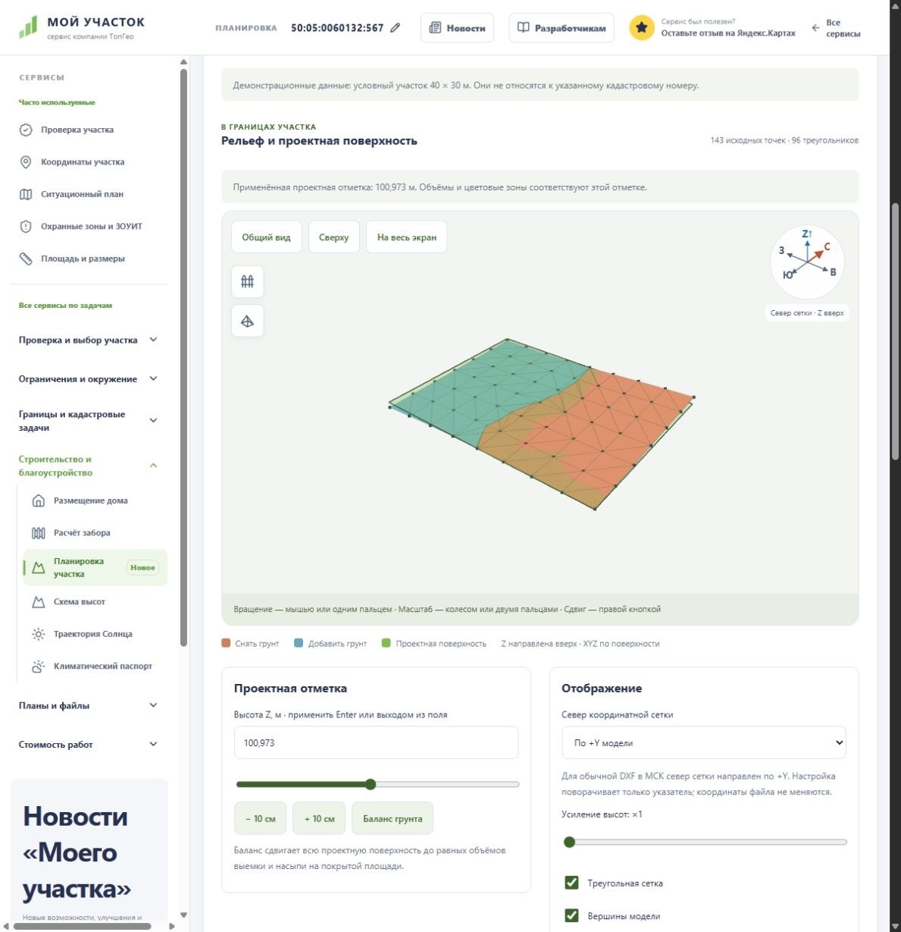Click the Ситуационный план map icon
This screenshot has width=901, height=932.
[x=26, y=194]
